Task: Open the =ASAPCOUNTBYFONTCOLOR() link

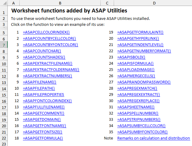Action: tap(50, 45)
